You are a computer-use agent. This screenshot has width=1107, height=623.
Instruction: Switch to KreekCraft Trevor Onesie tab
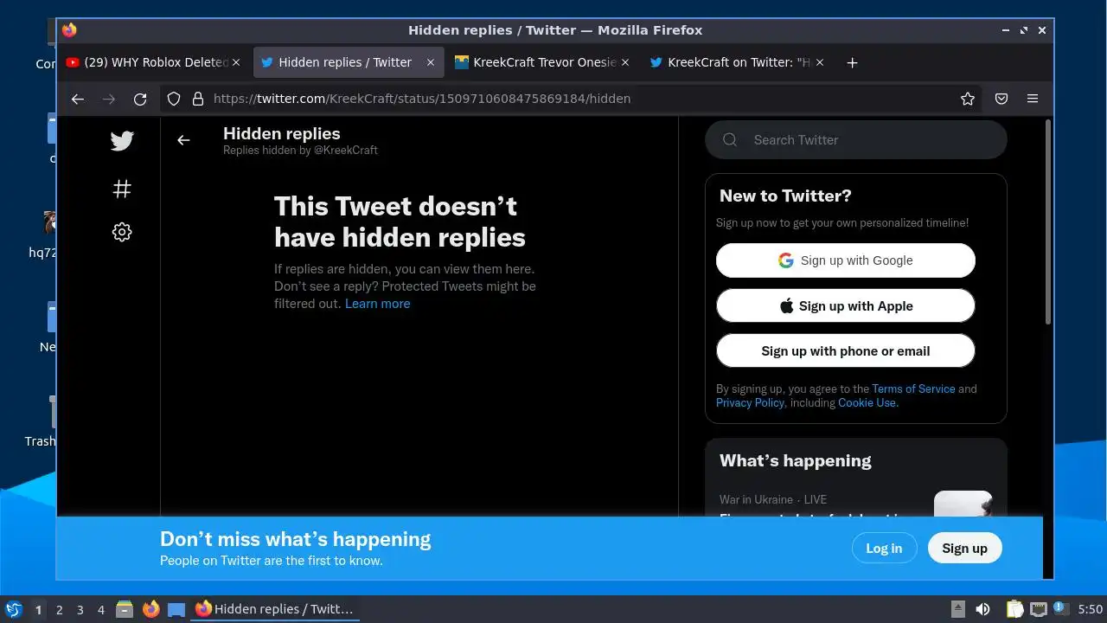[543, 62]
